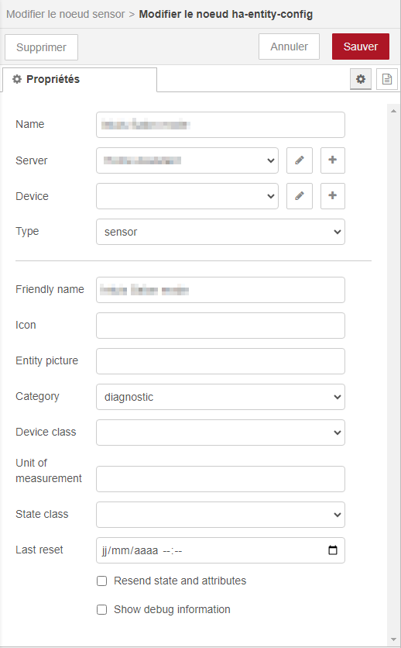Image resolution: width=401 pixels, height=648 pixels.
Task: Open node description document icon
Action: point(387,79)
